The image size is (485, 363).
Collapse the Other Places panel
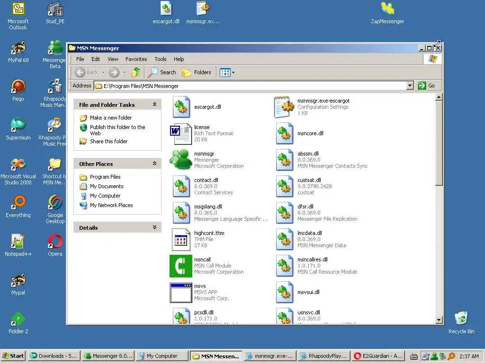point(155,164)
